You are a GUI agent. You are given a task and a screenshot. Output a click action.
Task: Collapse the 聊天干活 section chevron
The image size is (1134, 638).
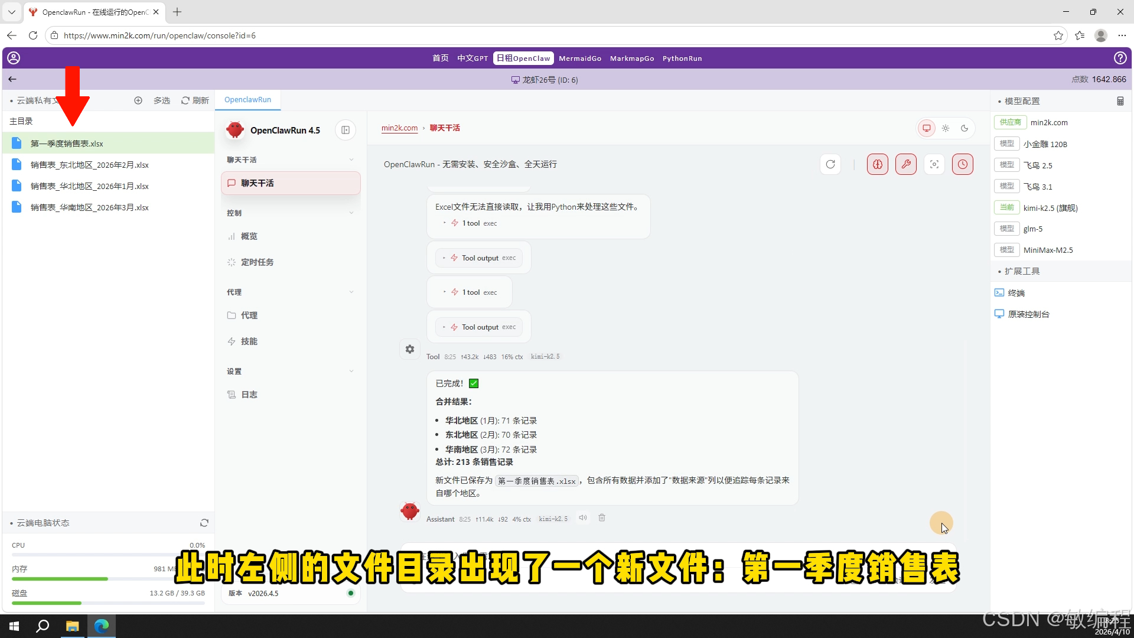(x=351, y=159)
